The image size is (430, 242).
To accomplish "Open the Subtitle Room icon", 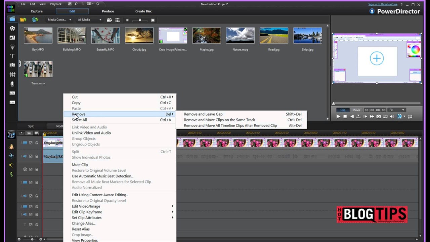I will pyautogui.click(x=12, y=102).
